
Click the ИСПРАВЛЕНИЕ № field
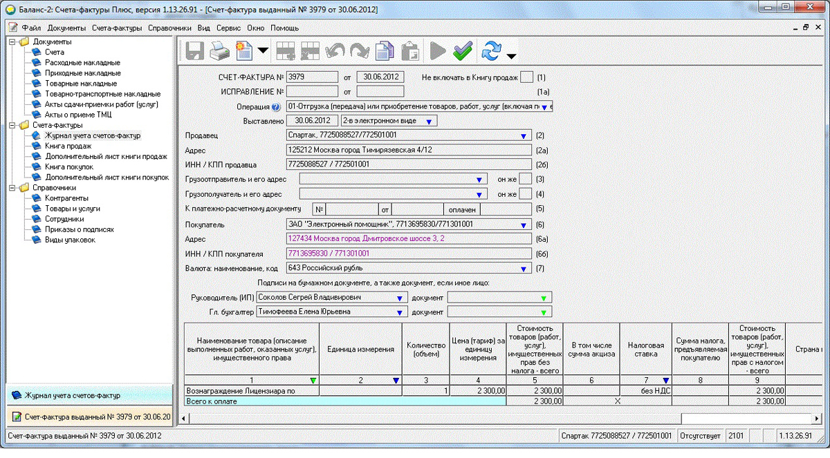pos(312,91)
